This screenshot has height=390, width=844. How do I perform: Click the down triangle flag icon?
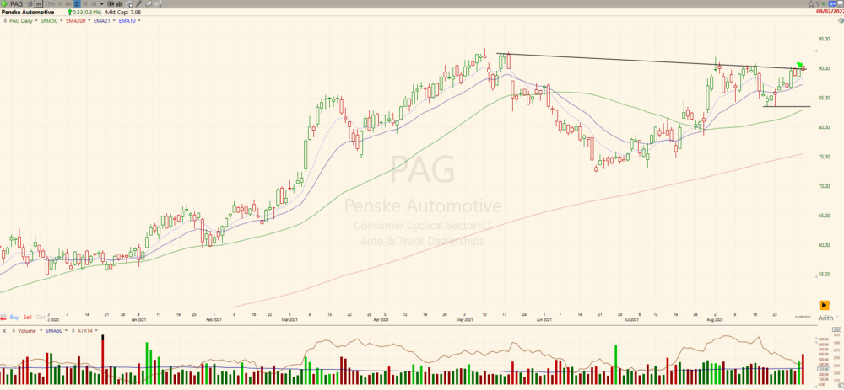819,3
